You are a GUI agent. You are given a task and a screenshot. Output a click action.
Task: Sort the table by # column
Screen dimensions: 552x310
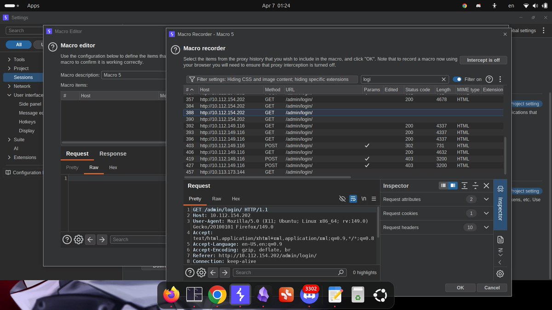pyautogui.click(x=190, y=90)
